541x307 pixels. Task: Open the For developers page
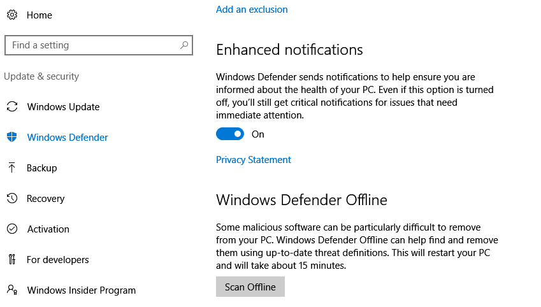coord(58,260)
